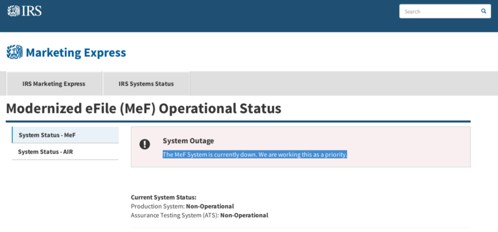498x232 pixels.
Task: Click the search magnifier icon
Action: pos(484,11)
